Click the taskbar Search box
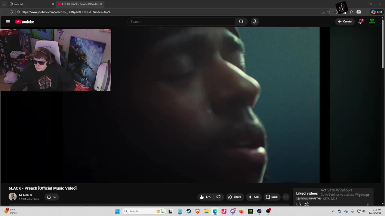The image size is (385, 216). 144,211
